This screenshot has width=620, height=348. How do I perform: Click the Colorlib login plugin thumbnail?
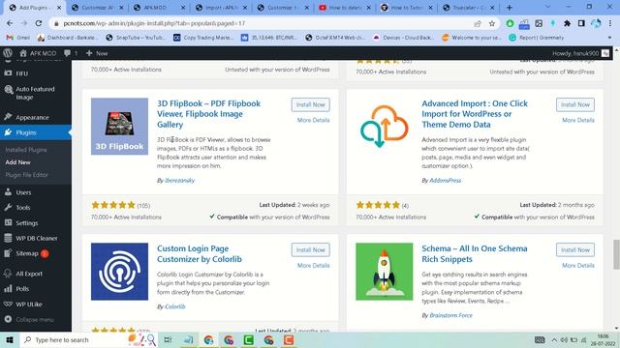tap(119, 272)
